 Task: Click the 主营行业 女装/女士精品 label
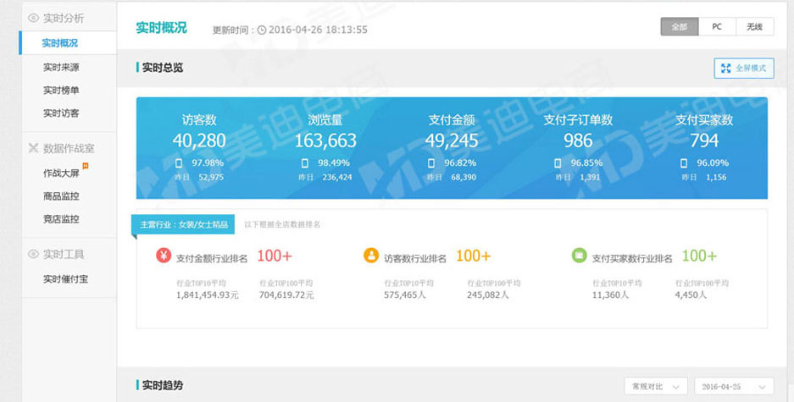pyautogui.click(x=182, y=224)
